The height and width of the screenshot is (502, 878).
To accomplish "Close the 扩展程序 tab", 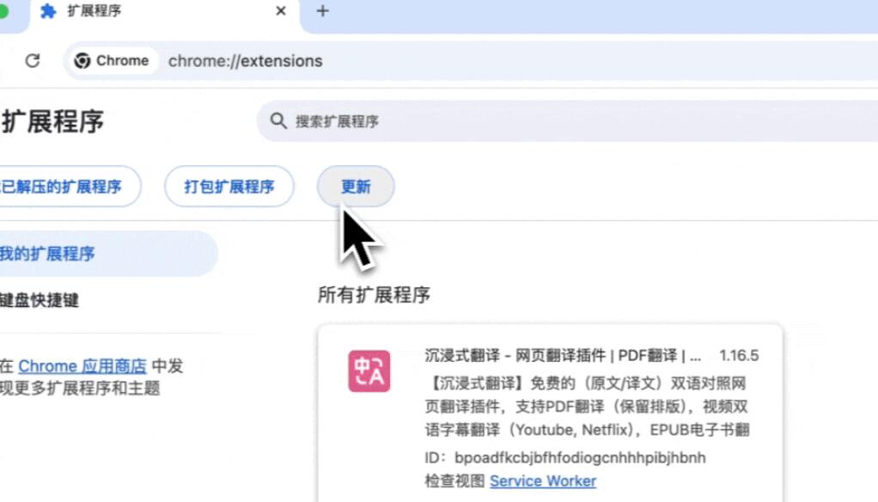I will coord(281,11).
